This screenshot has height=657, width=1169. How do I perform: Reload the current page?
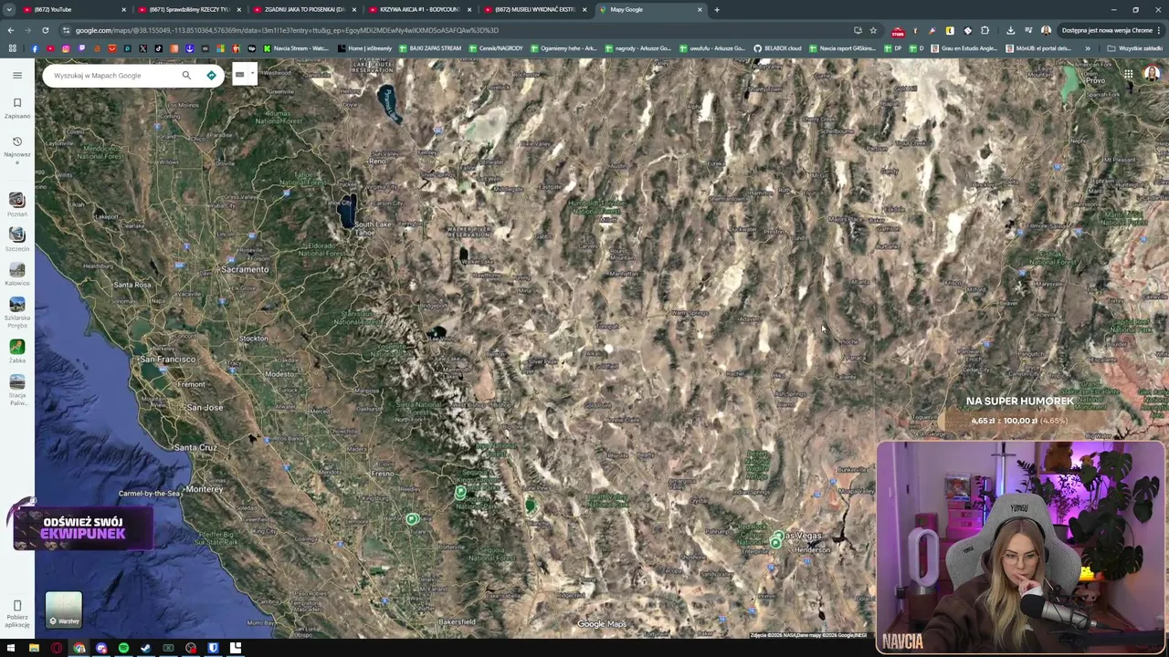tap(45, 30)
